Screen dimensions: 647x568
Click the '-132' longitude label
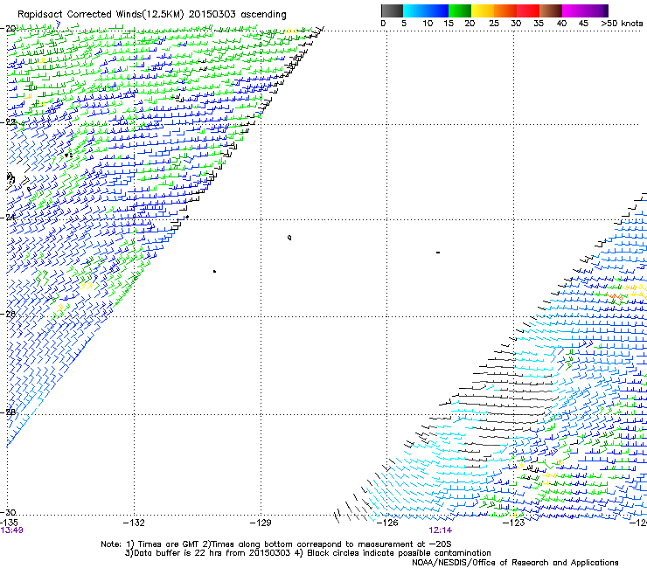point(134,523)
